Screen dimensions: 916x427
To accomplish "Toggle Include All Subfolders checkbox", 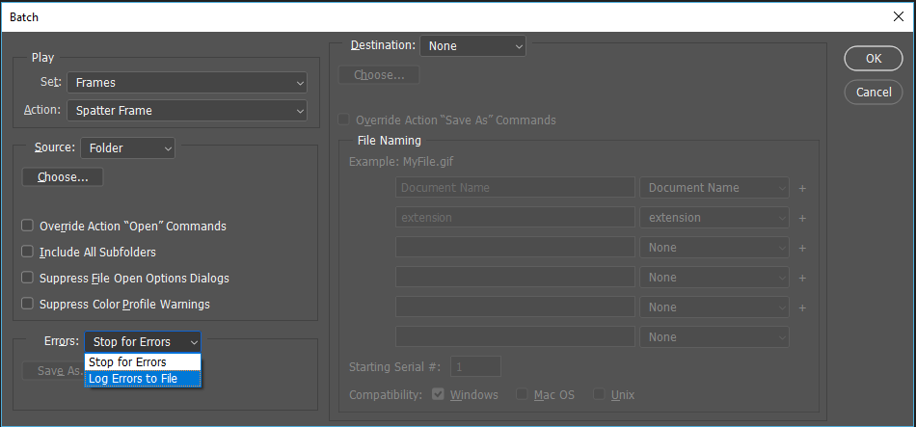I will [28, 253].
